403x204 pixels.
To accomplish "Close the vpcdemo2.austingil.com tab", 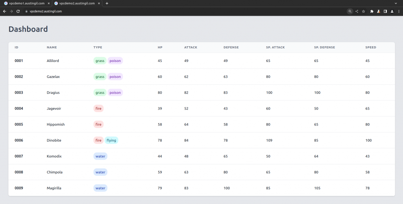I will (99, 3).
